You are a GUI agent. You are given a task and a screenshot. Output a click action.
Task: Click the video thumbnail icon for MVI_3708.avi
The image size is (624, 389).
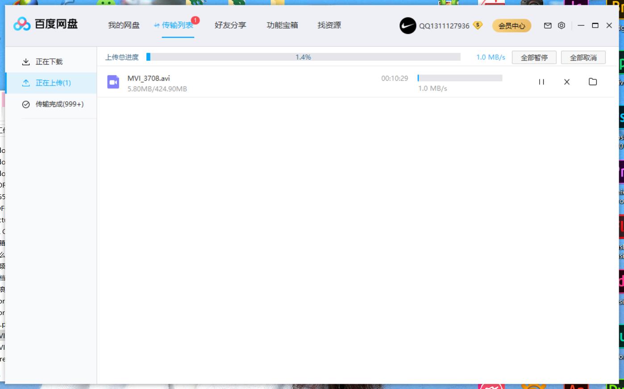pos(113,82)
